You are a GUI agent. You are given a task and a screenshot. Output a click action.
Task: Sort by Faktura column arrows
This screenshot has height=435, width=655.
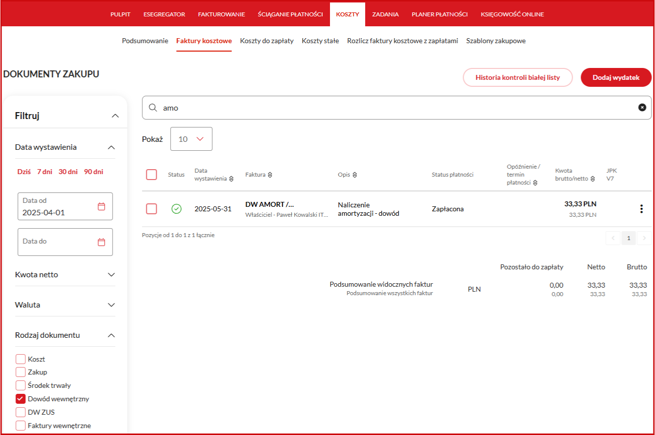270,175
